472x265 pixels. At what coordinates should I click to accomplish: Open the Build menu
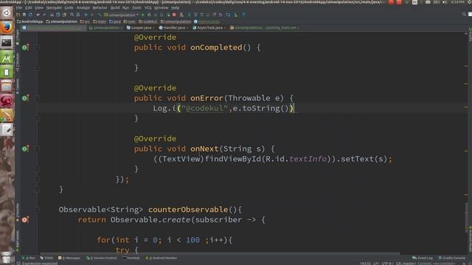(x=115, y=7)
